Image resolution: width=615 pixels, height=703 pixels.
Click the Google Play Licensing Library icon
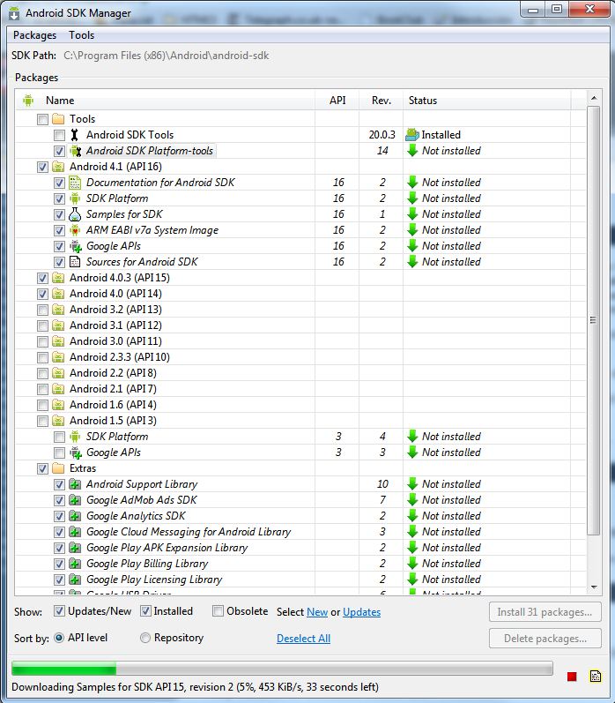pos(75,580)
